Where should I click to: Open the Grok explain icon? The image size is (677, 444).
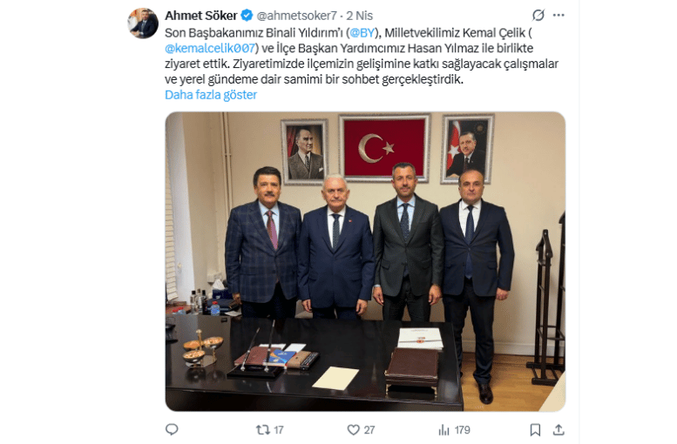click(538, 16)
